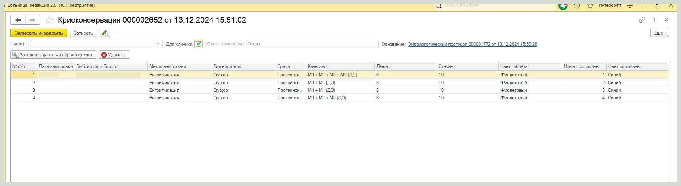The image size is (681, 186).
Task: Sort by the Вид носителя column header
Action: tap(244, 66)
